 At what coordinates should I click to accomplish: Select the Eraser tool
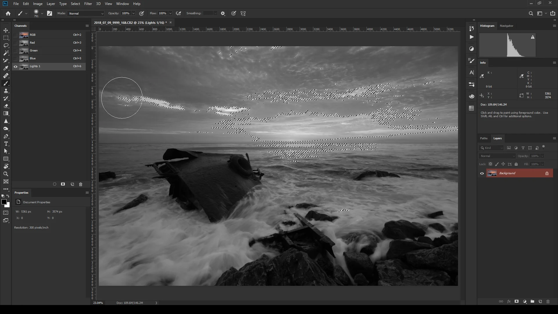pos(6,106)
